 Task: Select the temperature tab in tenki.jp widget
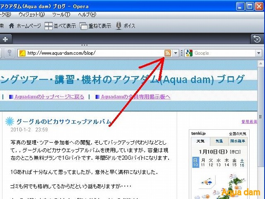219,141
